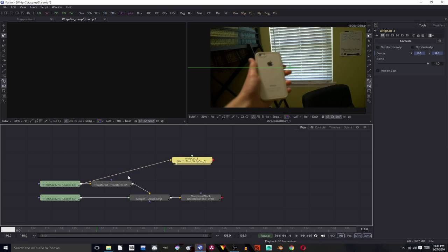The width and height of the screenshot is (448, 252).
Task: Add a Transform tool via Xf
Action: click(x=226, y=13)
